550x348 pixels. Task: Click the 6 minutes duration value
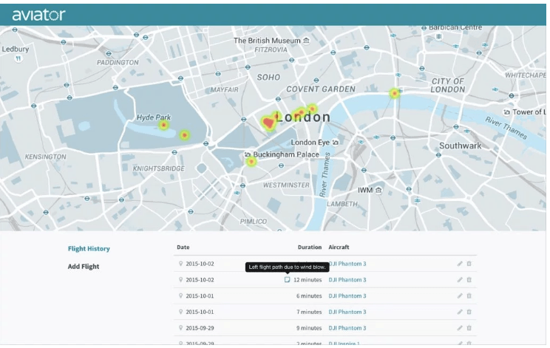[x=309, y=296]
